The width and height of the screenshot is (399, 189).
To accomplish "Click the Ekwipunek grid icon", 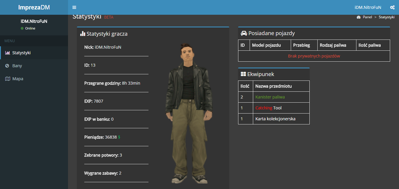I will point(243,74).
